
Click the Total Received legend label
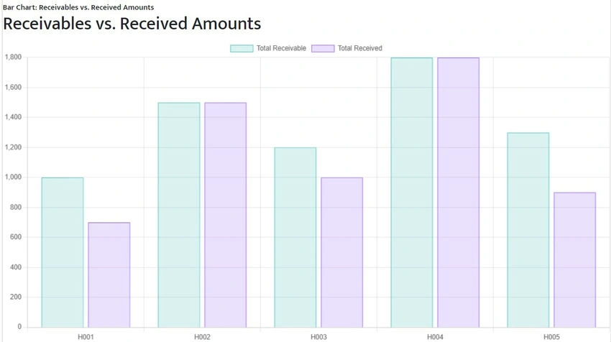pos(359,48)
